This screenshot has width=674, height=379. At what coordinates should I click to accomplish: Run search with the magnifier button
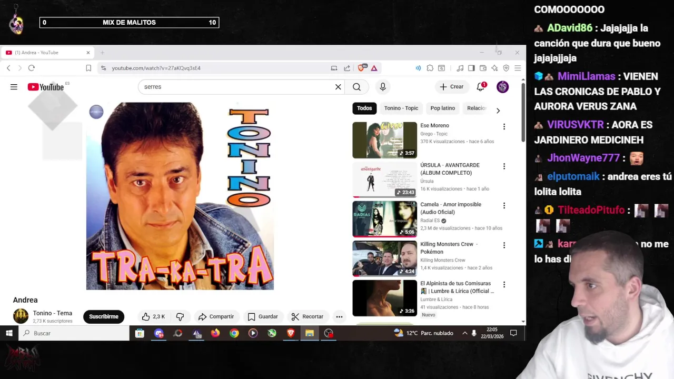point(356,87)
